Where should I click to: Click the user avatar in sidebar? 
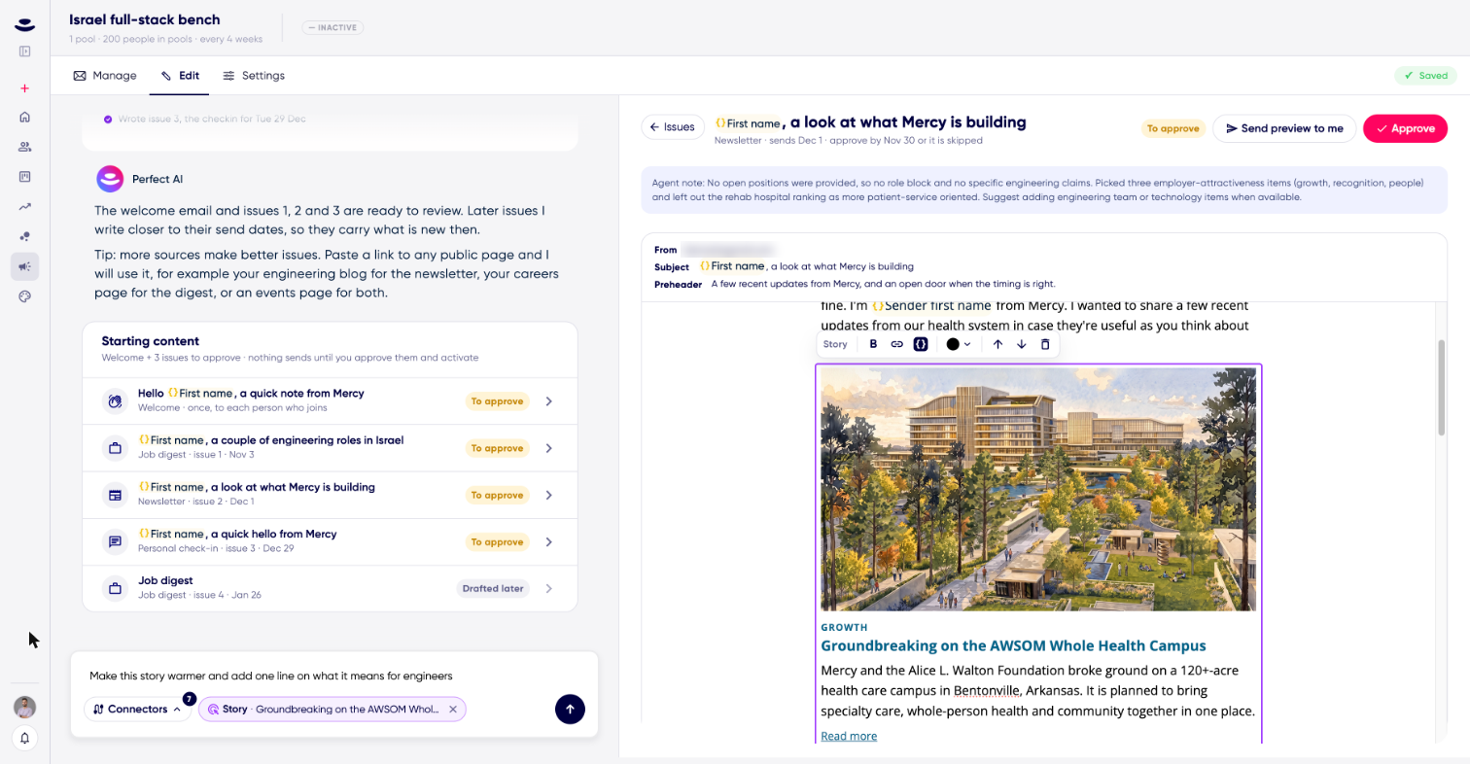(x=25, y=708)
